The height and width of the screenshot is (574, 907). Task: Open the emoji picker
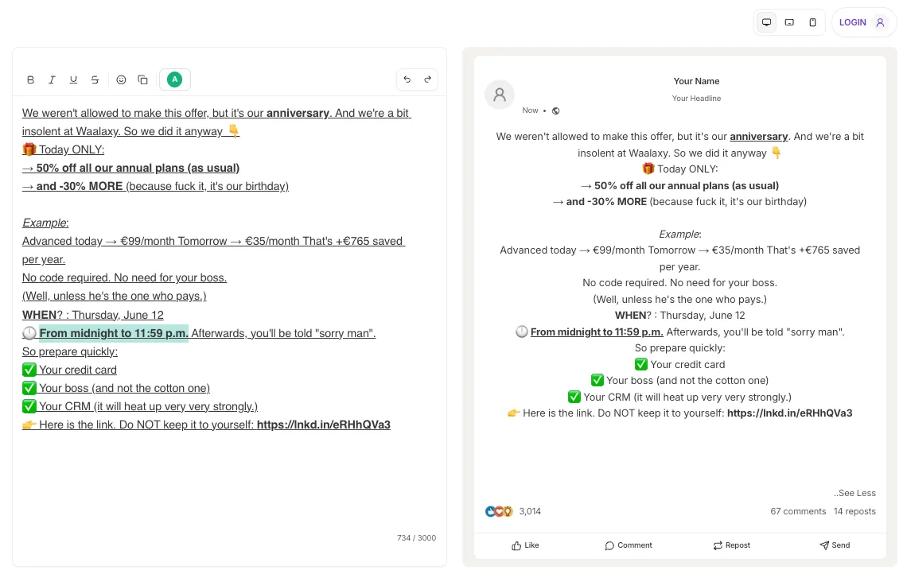point(121,80)
